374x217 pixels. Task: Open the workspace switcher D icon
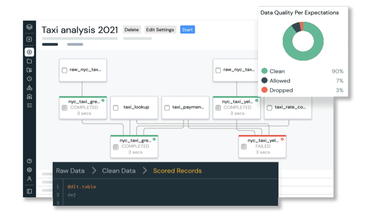29,39
